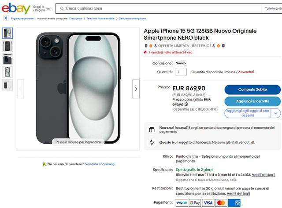This screenshot has width=282, height=208.
Task: Click the quantity input box
Action: point(181,72)
